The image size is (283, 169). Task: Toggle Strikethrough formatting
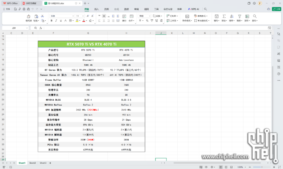click(x=65, y=21)
